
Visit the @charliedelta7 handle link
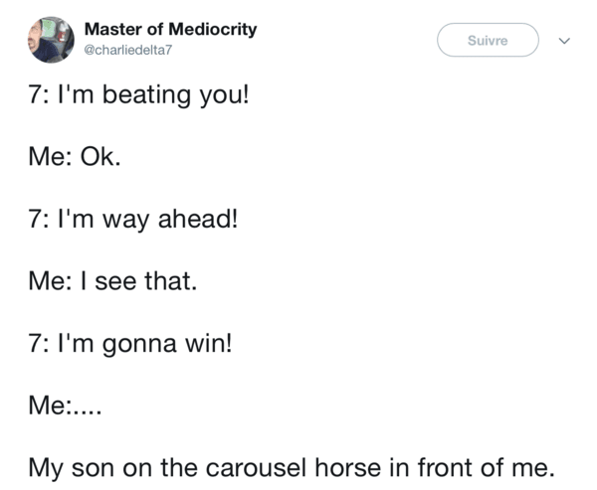tap(128, 50)
